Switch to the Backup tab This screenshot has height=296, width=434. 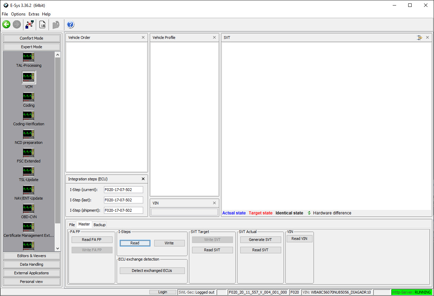[x=99, y=225]
